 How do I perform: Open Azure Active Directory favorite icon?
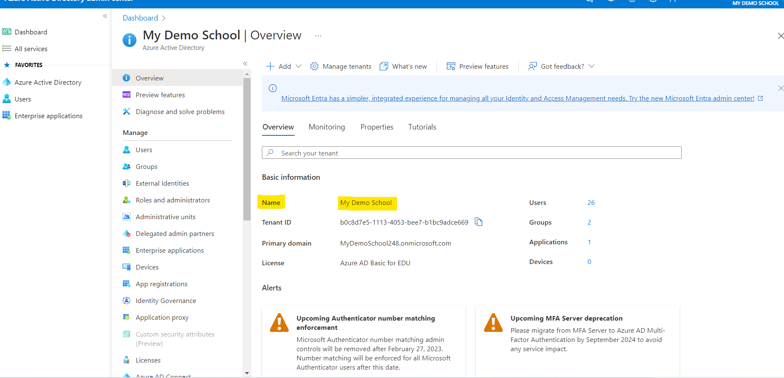(x=7, y=82)
